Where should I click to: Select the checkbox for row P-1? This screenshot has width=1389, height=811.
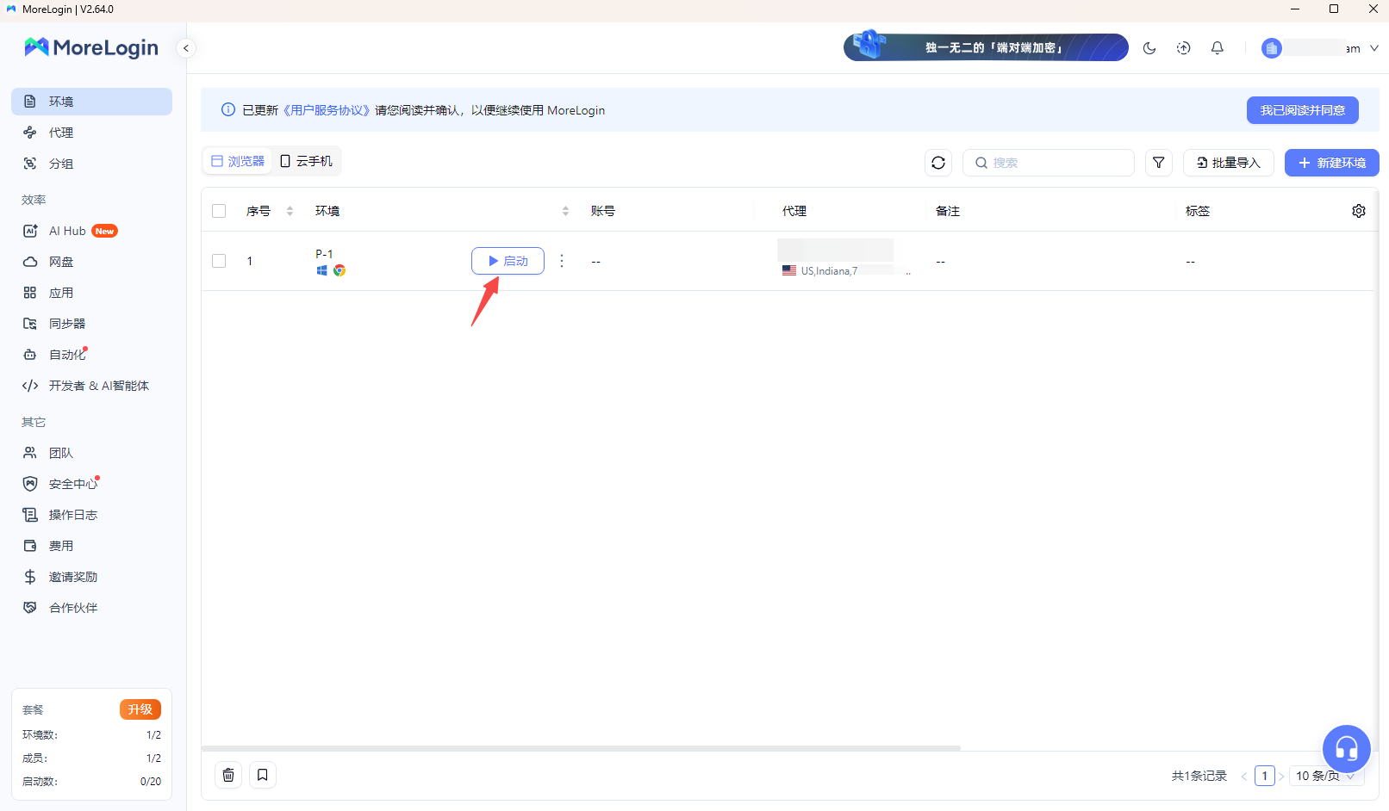pos(219,261)
